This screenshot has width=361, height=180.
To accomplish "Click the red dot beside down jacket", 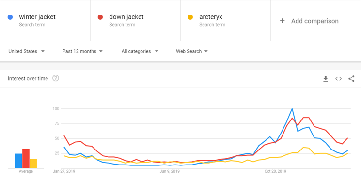I will point(100,17).
